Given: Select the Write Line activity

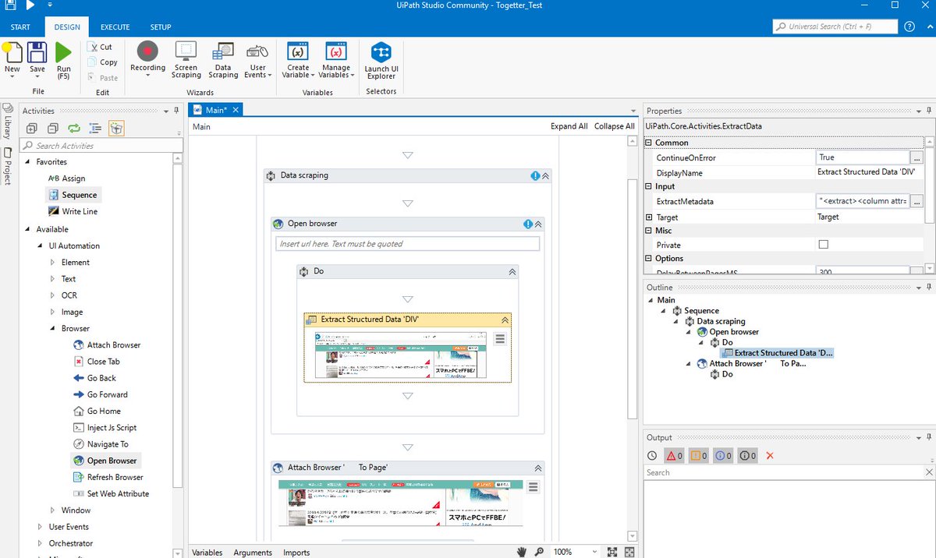Looking at the screenshot, I should 73,211.
